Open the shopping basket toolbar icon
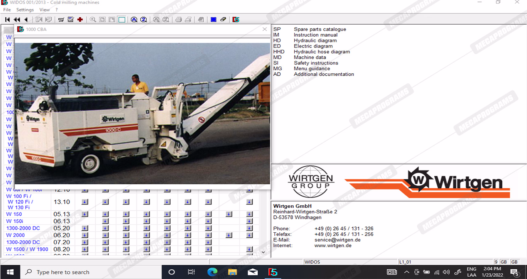This screenshot has width=527, height=279. coord(61,19)
